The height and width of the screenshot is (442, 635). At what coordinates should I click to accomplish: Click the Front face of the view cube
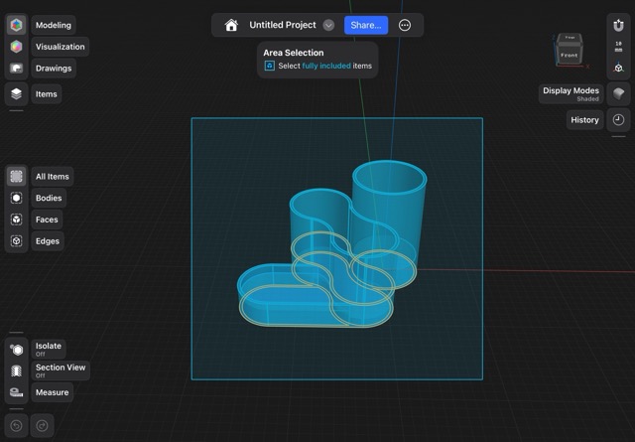[x=569, y=56]
